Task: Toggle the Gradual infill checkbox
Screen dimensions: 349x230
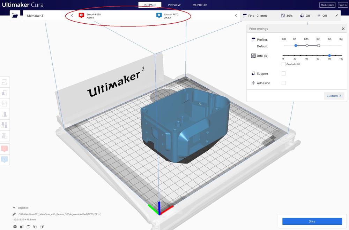Action: click(x=283, y=64)
